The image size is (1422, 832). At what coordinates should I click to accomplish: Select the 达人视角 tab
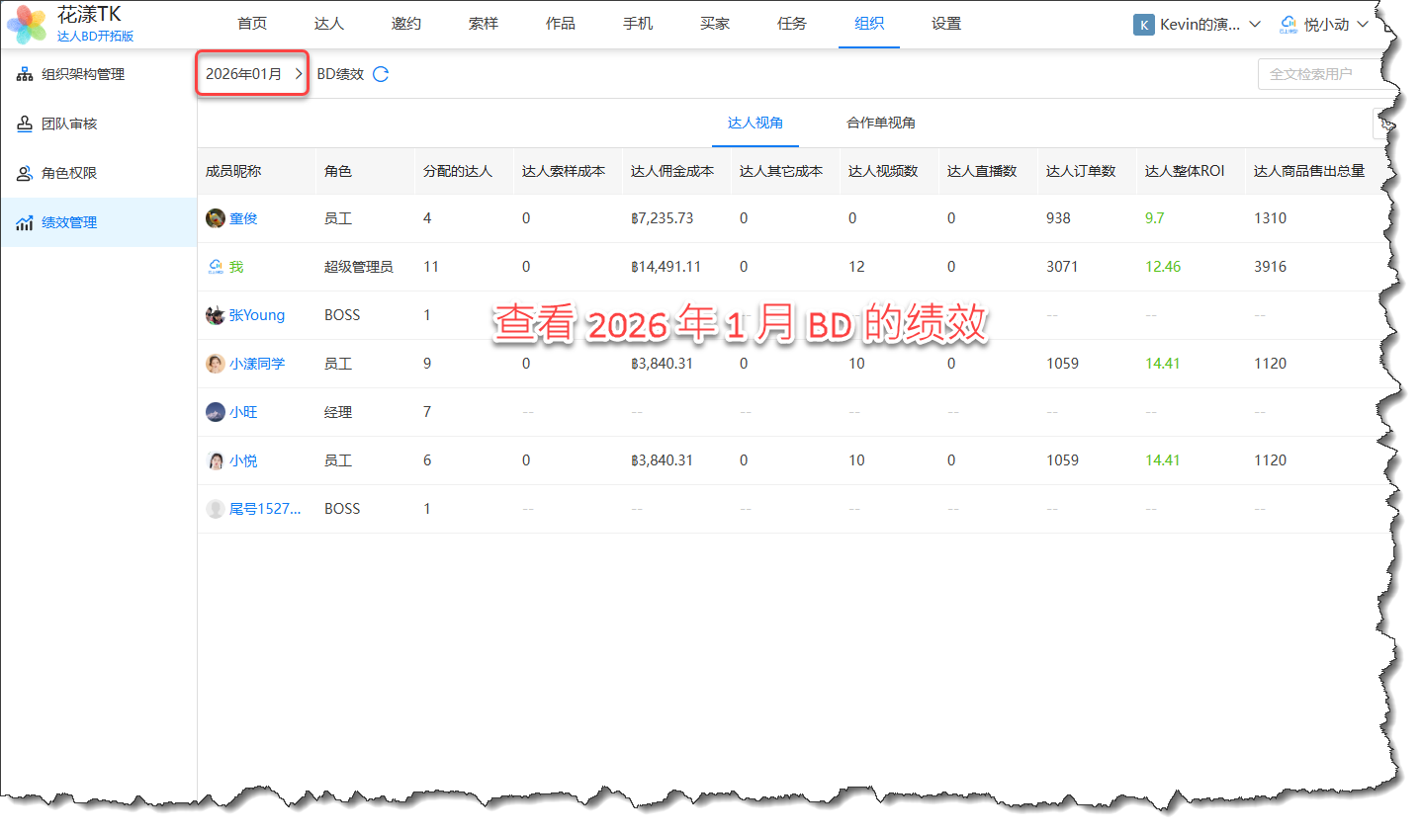[755, 123]
